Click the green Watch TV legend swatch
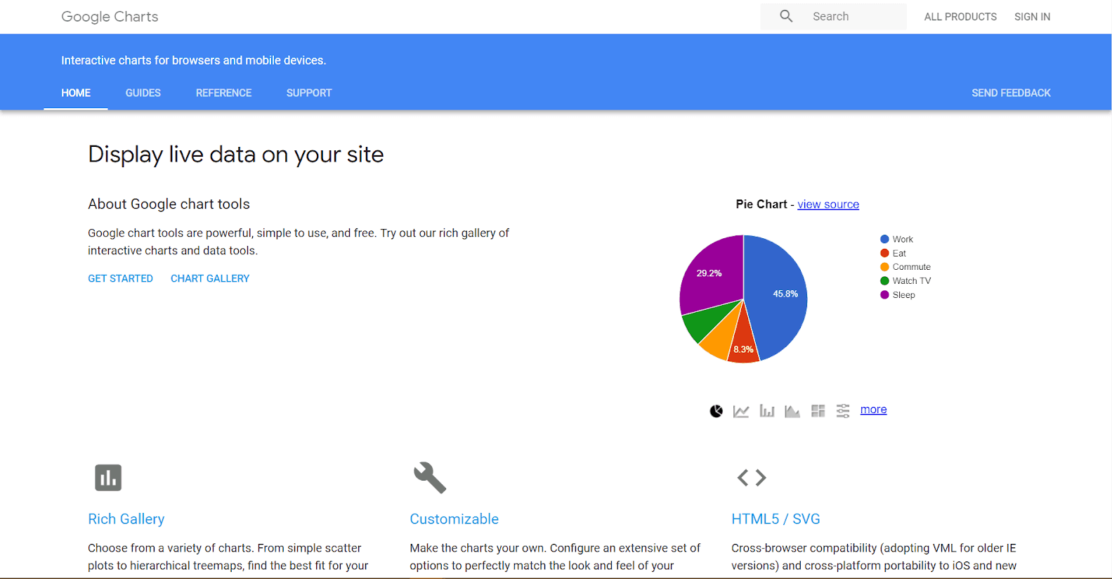1112x579 pixels. point(884,280)
